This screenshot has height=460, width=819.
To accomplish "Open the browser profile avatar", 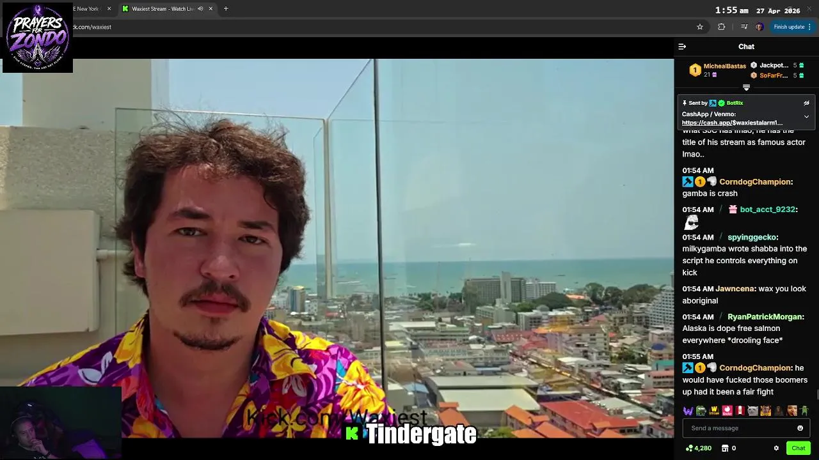I will 759,27.
